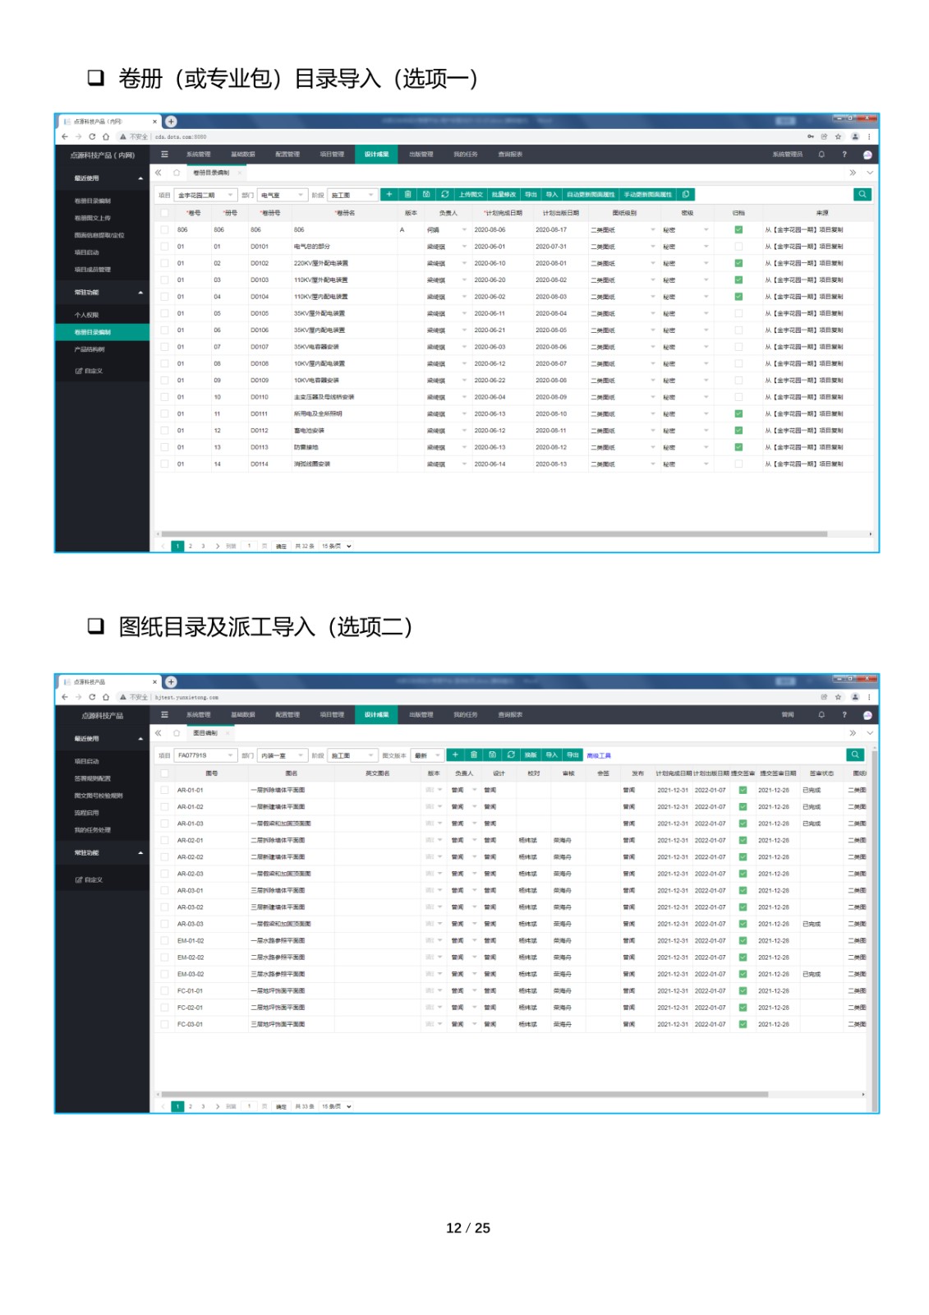Collapse sidebar with double-chevron beside 卷册目录编制 tab

pos(159,173)
